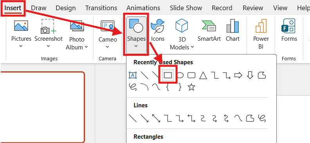
Task: Select Elbow Arrow Connector in Lines section
Action: tap(180, 118)
